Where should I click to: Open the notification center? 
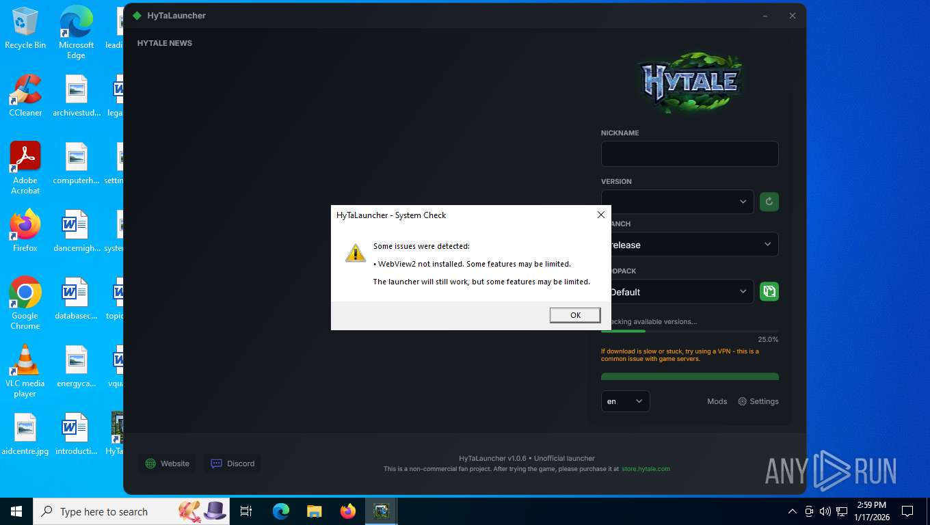[907, 511]
